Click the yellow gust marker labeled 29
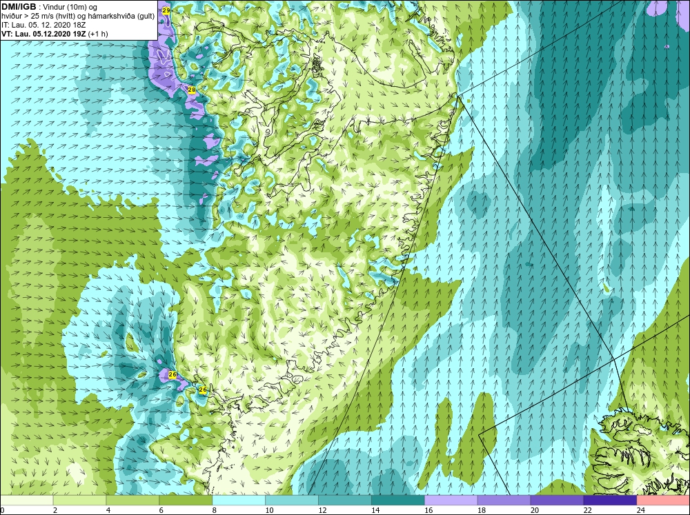690x515 pixels. pyautogui.click(x=166, y=10)
